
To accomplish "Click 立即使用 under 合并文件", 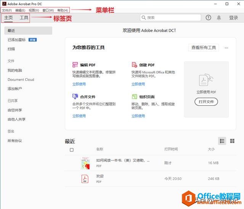I will tap(79, 116).
